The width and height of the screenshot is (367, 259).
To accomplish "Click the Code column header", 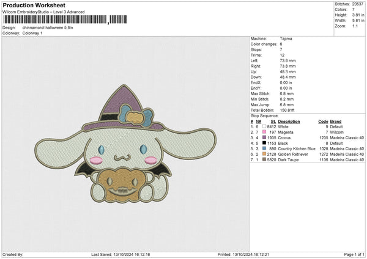I will [x=323, y=121].
